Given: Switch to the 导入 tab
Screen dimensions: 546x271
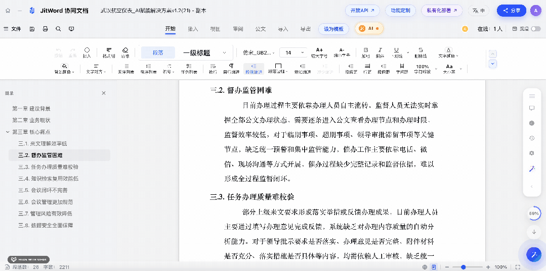Looking at the screenshot, I should [x=283, y=29].
